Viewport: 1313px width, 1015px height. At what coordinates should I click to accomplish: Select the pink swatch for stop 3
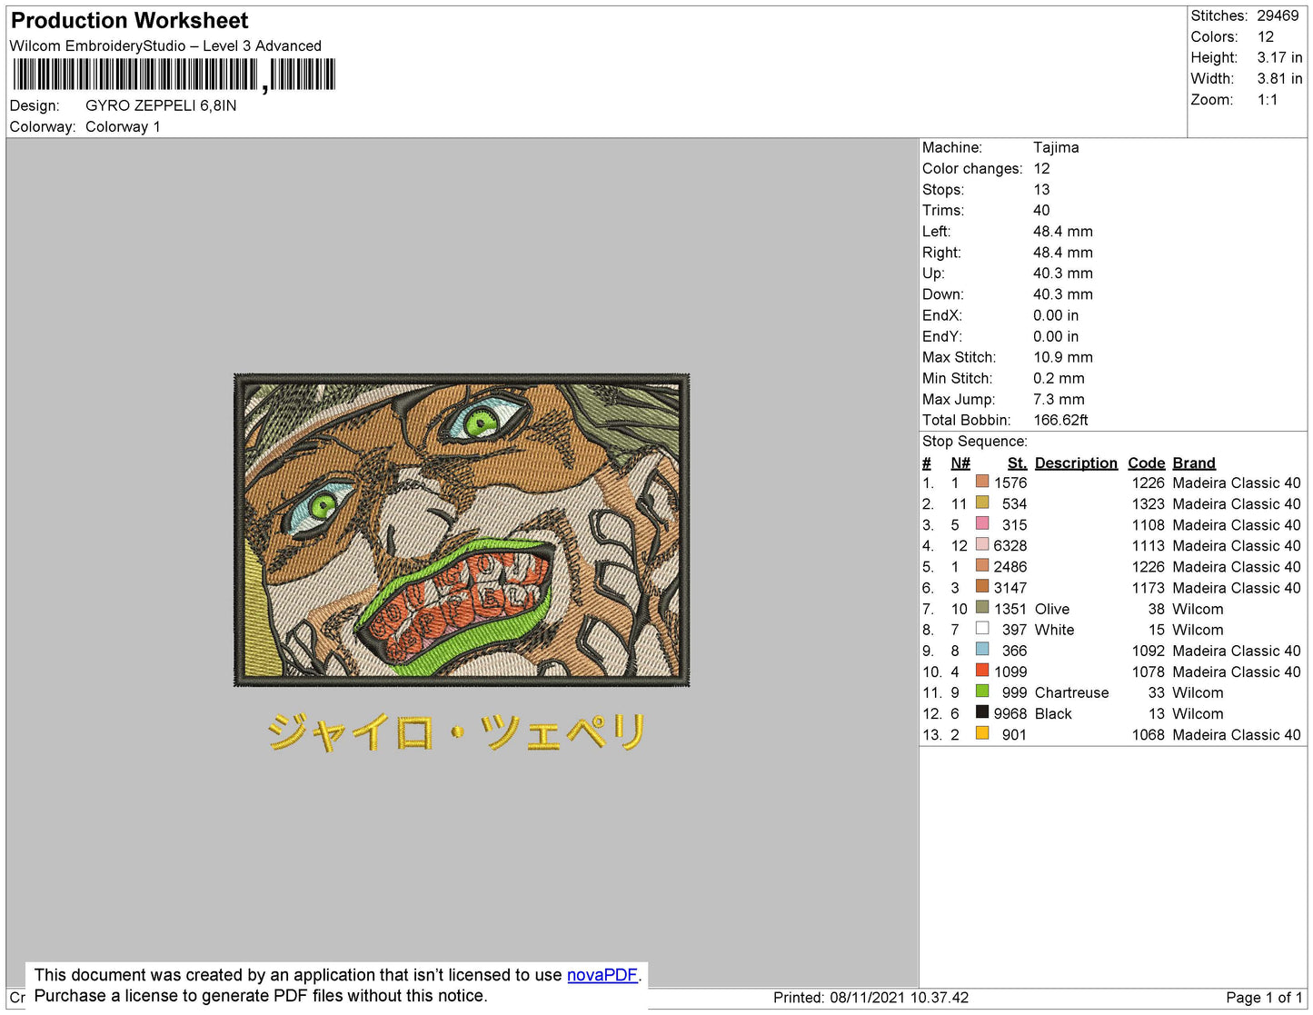pyautogui.click(x=982, y=523)
